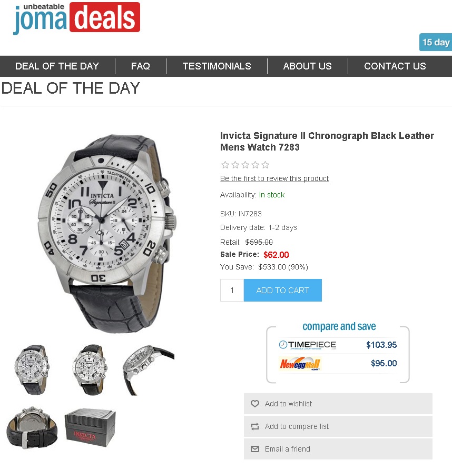Click the 15 day badge
The height and width of the screenshot is (470, 452).
(x=436, y=42)
